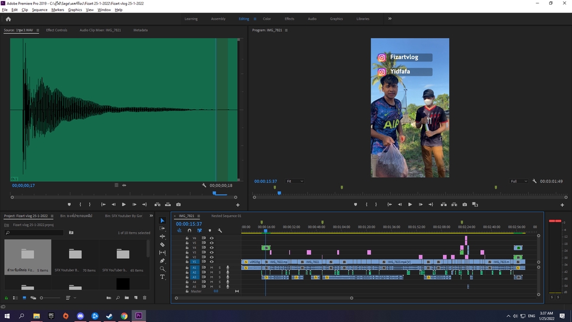Open the Sequence menu
The width and height of the screenshot is (572, 322).
pyautogui.click(x=39, y=10)
